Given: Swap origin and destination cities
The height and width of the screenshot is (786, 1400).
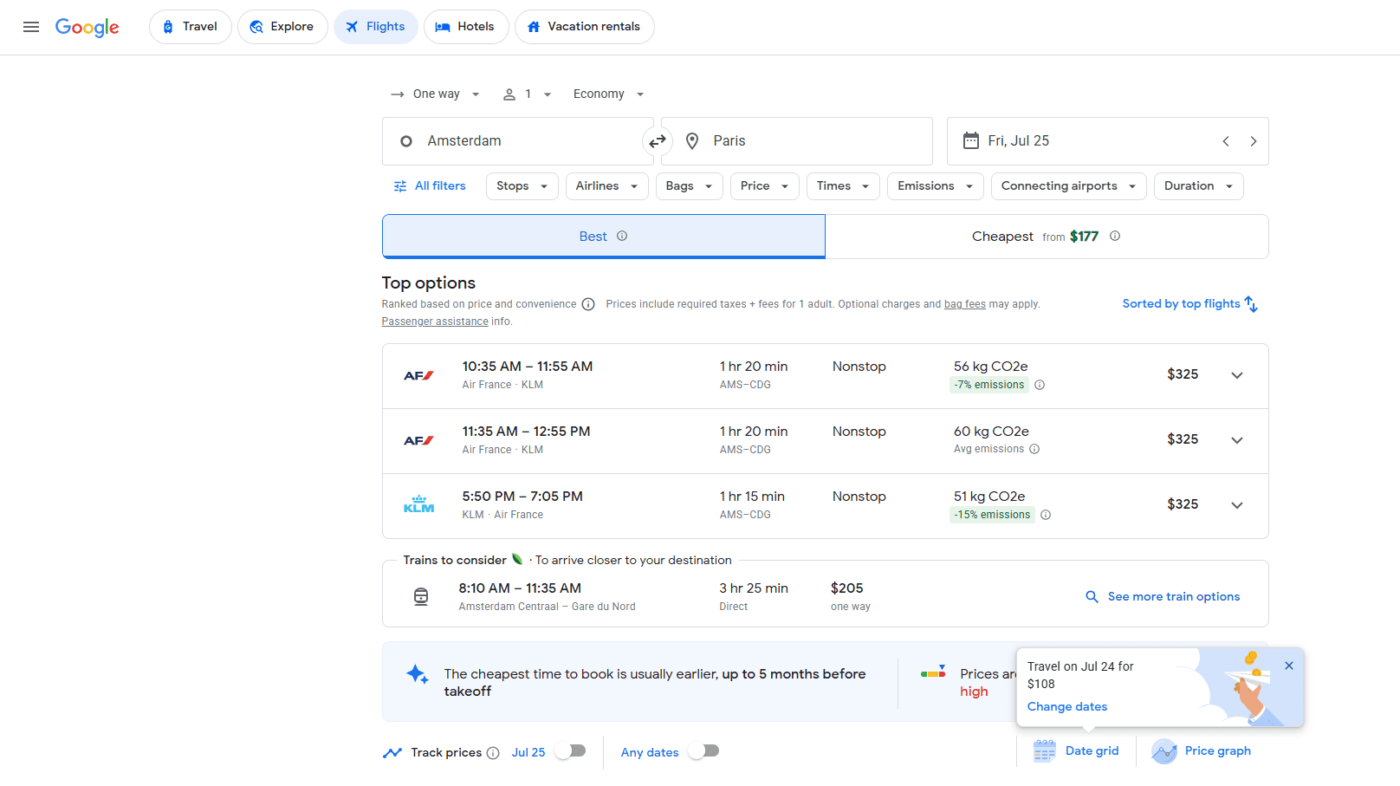Looking at the screenshot, I should (658, 141).
